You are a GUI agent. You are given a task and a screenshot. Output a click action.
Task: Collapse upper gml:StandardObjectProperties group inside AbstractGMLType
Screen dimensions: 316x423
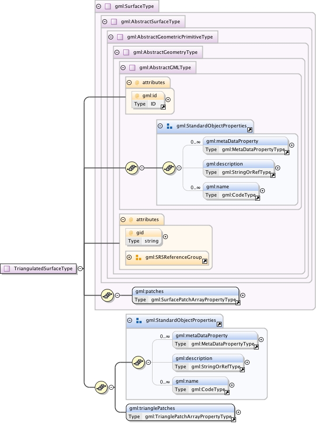tap(160, 126)
